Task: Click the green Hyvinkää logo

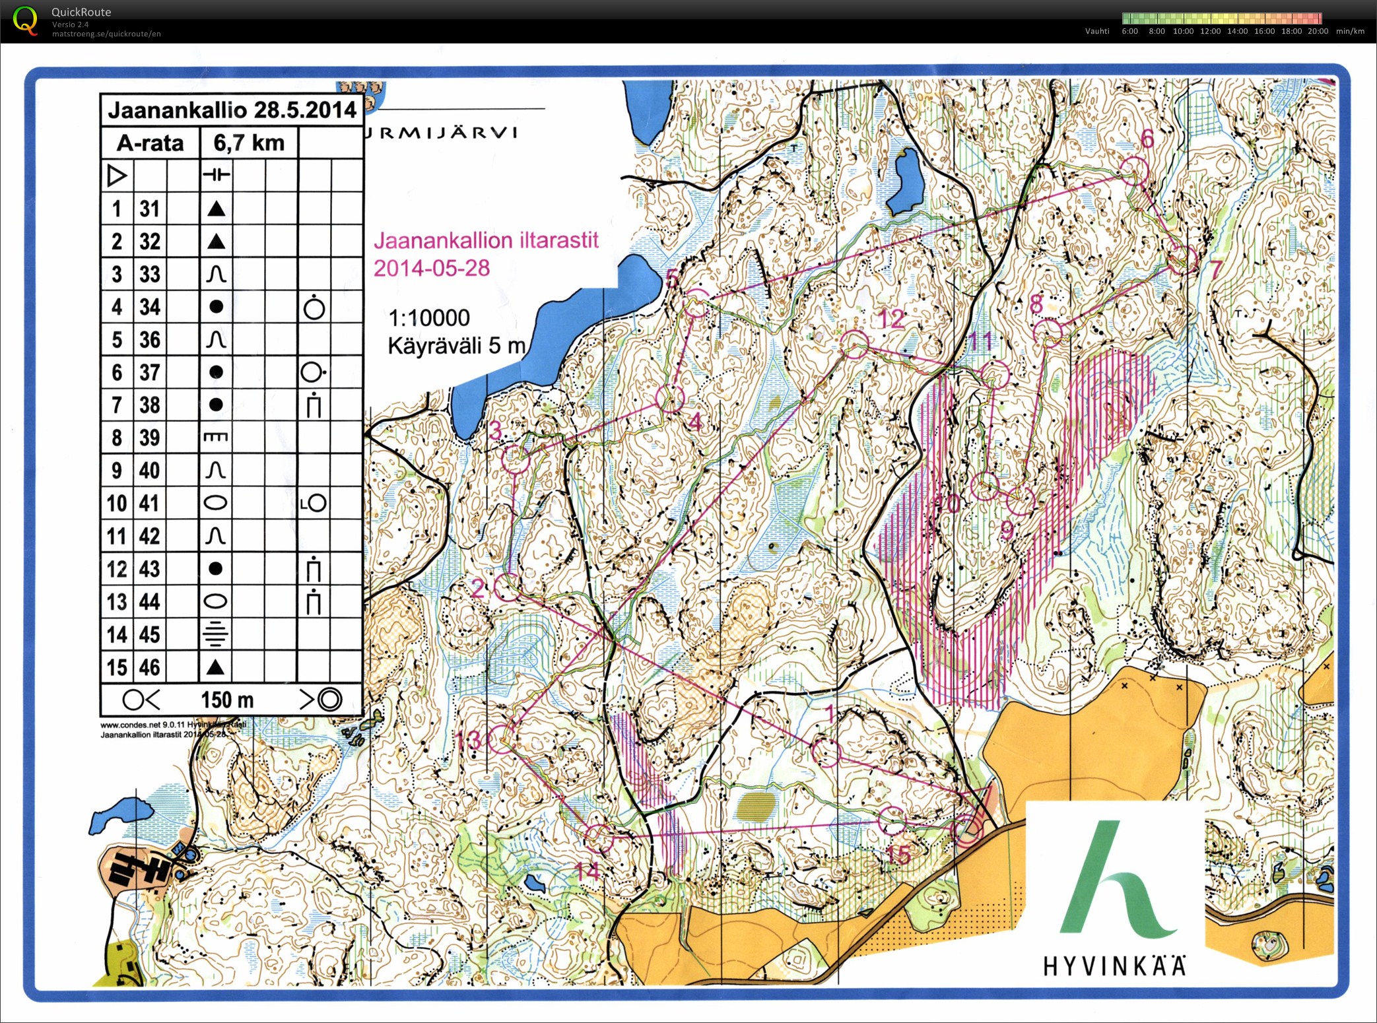Action: [1117, 879]
